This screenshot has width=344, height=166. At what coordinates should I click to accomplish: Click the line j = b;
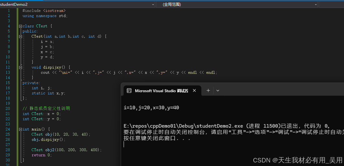(x=47, y=47)
